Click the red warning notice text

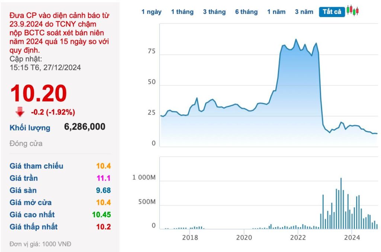click(x=60, y=33)
